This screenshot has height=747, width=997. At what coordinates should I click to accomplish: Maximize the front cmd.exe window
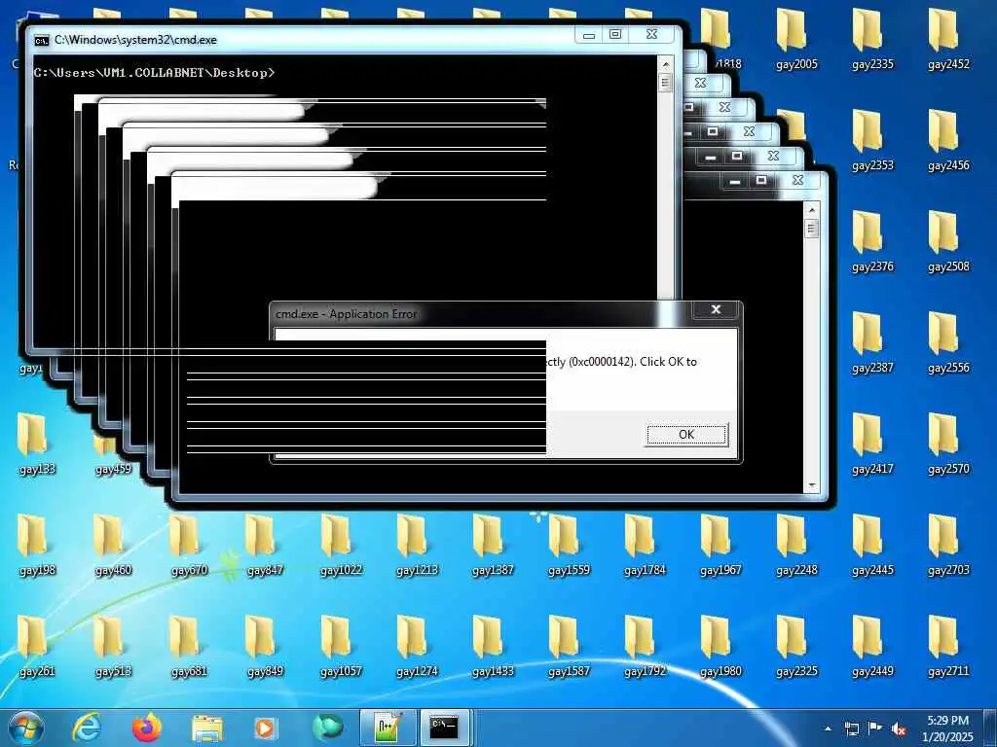pos(615,34)
